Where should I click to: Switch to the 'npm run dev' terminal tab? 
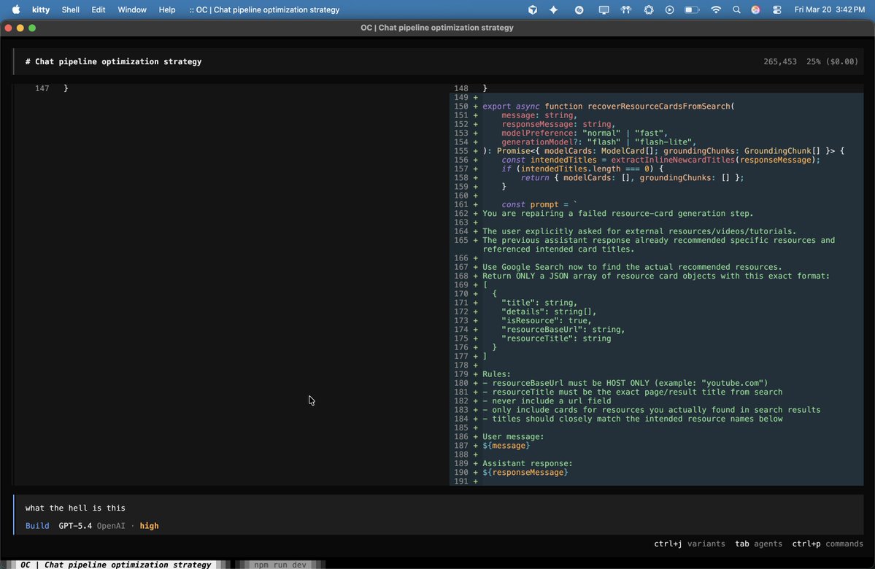[280, 565]
